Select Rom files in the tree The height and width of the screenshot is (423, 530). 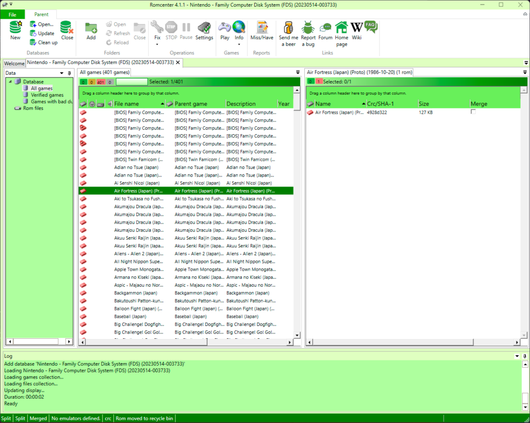33,108
